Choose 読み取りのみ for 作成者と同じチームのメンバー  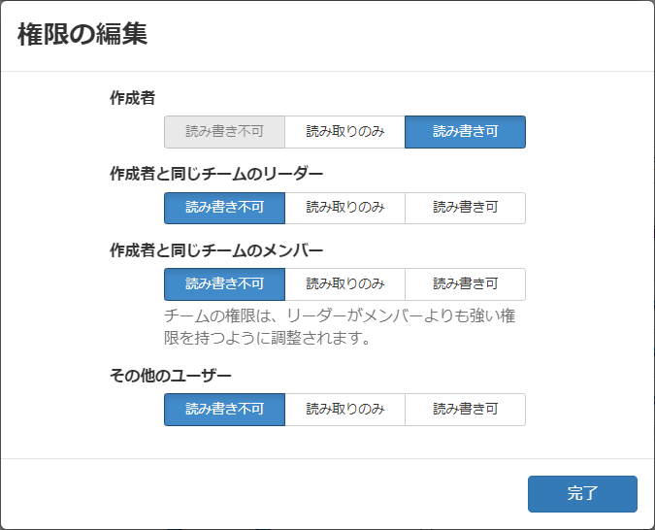[x=345, y=284]
